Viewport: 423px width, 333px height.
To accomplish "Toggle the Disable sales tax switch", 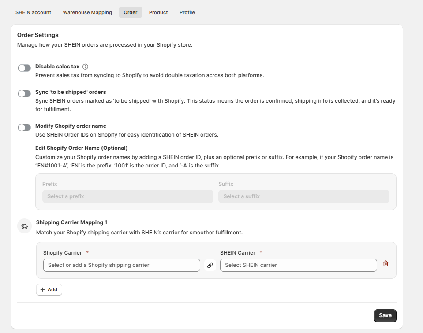I will [24, 68].
